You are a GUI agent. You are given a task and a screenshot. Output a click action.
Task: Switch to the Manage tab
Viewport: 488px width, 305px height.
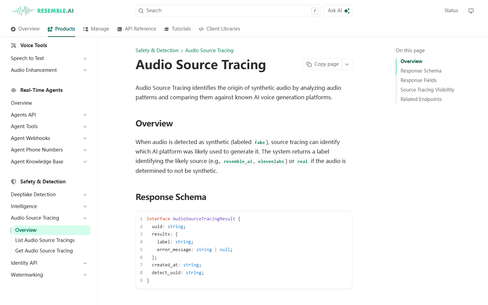coord(96,29)
